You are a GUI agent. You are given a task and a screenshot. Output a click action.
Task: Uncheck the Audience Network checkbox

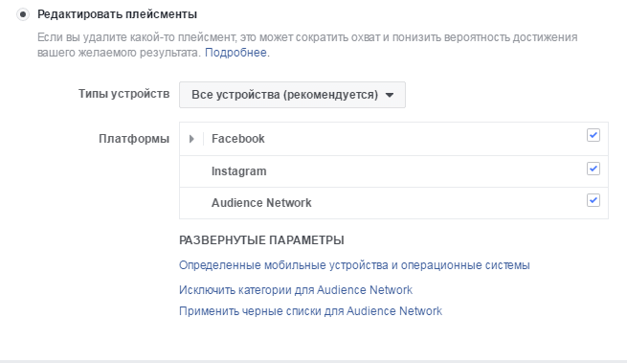coord(593,200)
